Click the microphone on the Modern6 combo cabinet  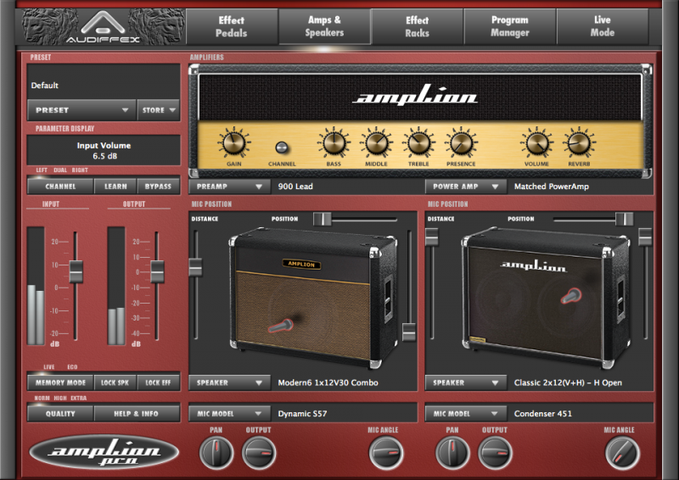pyautogui.click(x=281, y=326)
